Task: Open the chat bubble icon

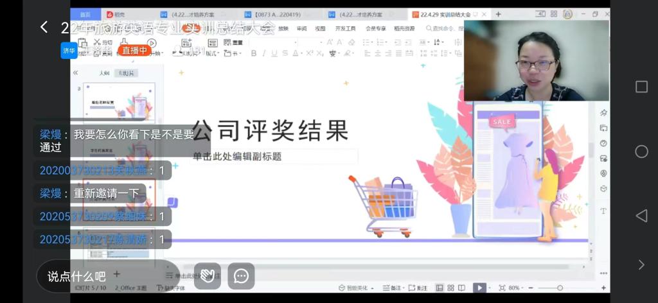Action: pyautogui.click(x=241, y=276)
